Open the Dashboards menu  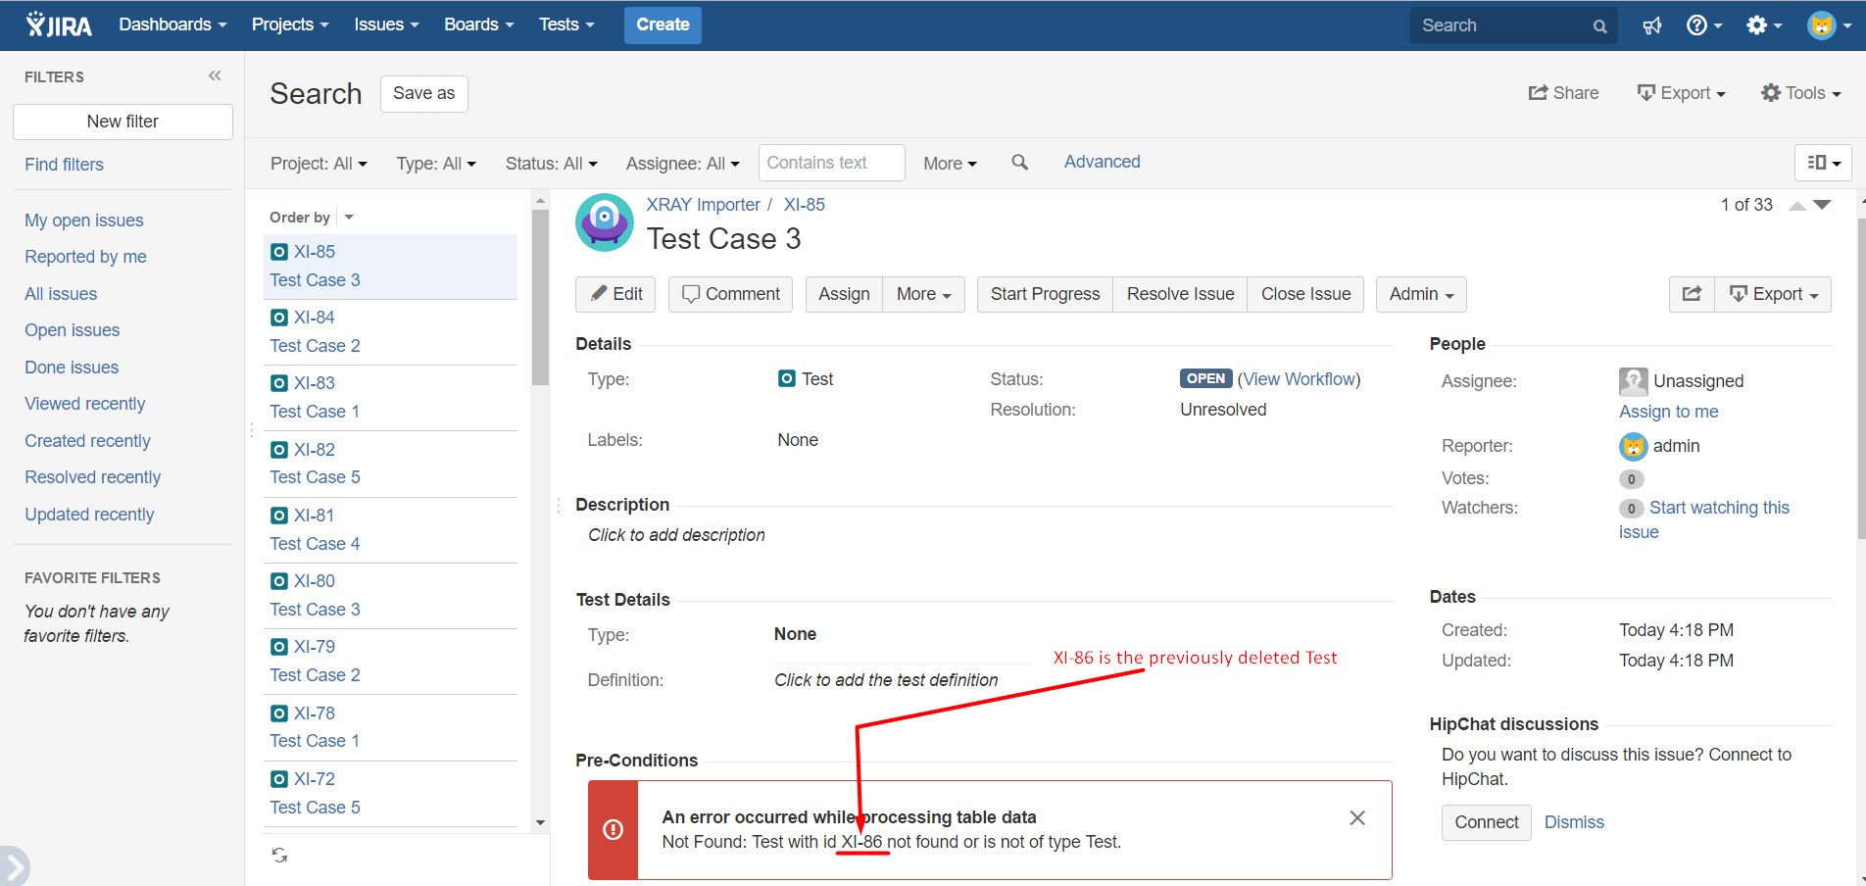point(172,25)
